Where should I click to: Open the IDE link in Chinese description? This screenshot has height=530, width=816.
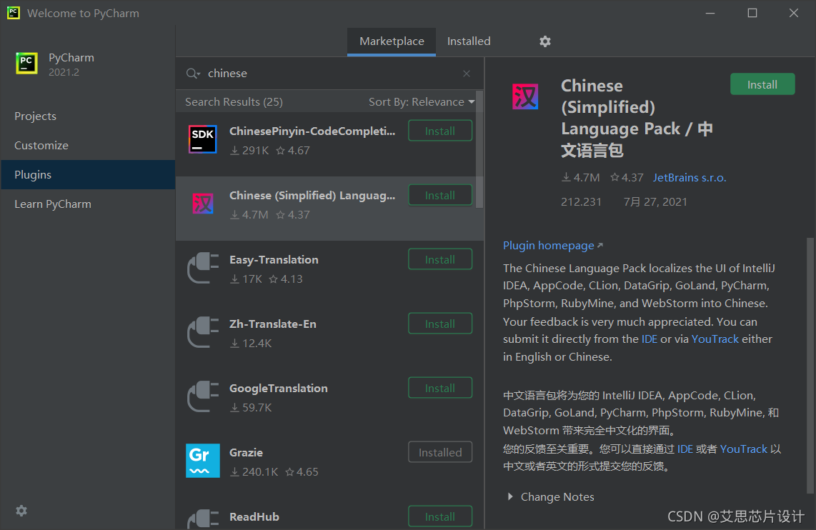point(685,449)
